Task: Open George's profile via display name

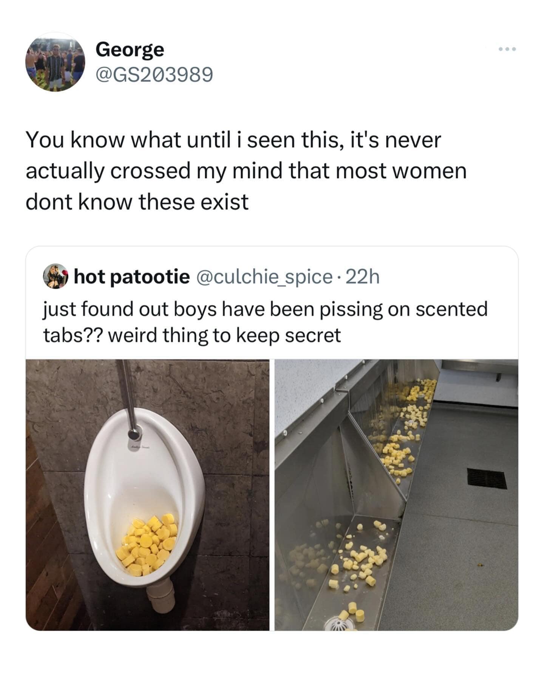Action: tap(130, 49)
